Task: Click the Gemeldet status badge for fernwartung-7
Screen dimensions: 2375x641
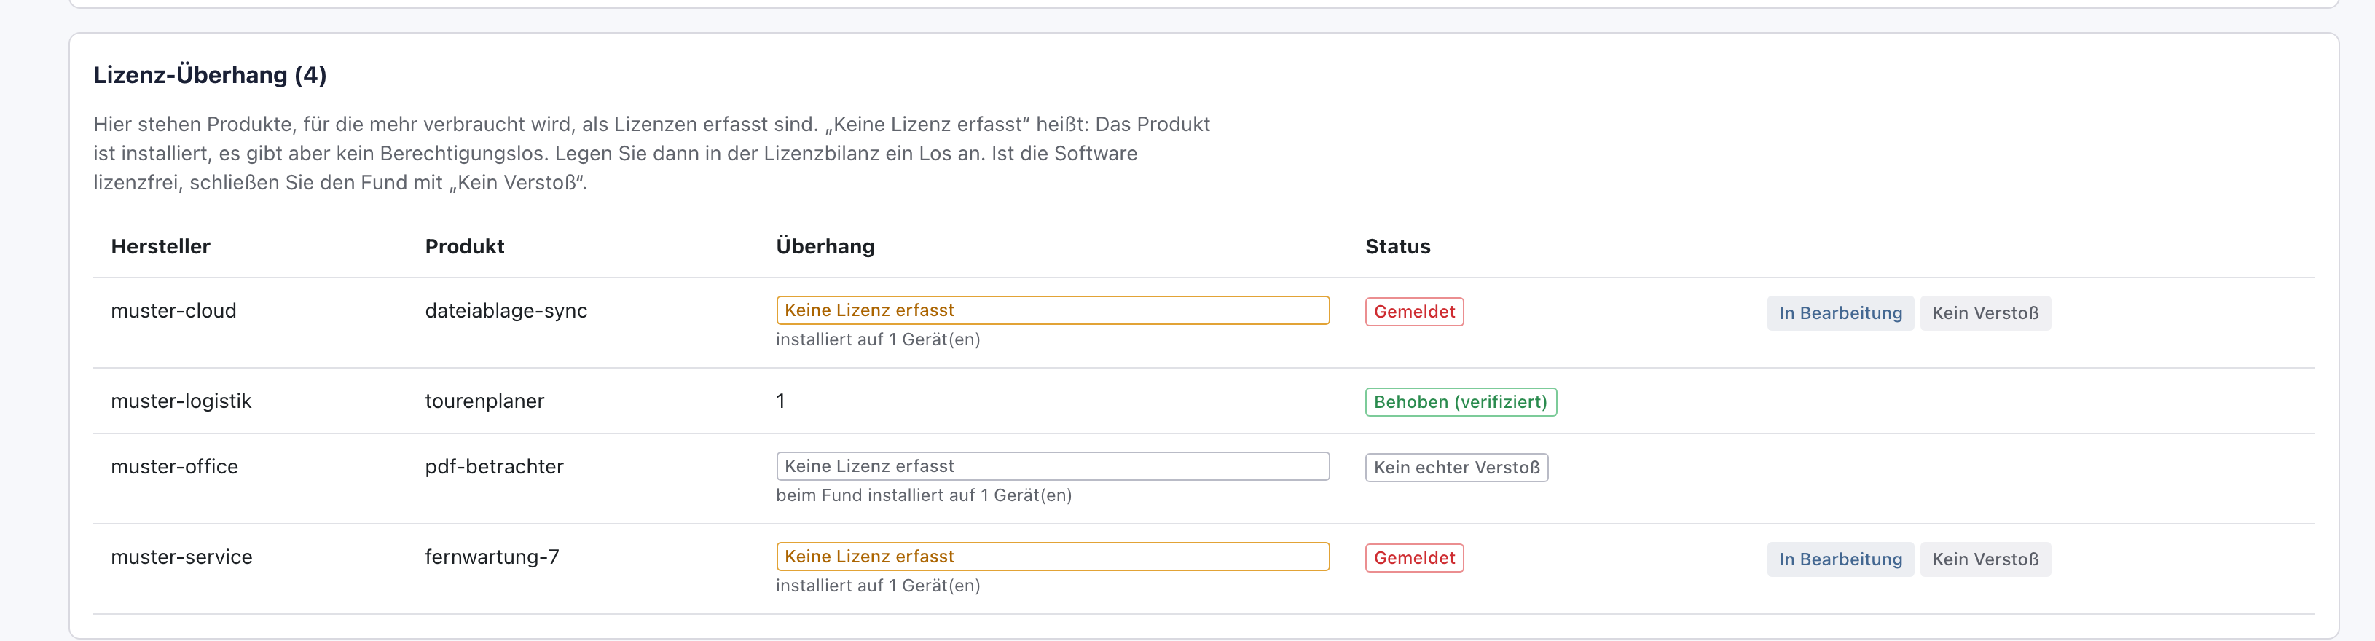Action: pos(1414,558)
